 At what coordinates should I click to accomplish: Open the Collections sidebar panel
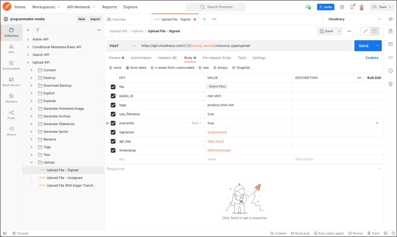coord(11,33)
